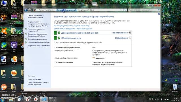The height and width of the screenshot is (102, 181).
Task: Select the CPUID CPU-Z desktop icon
Action: (14, 47)
